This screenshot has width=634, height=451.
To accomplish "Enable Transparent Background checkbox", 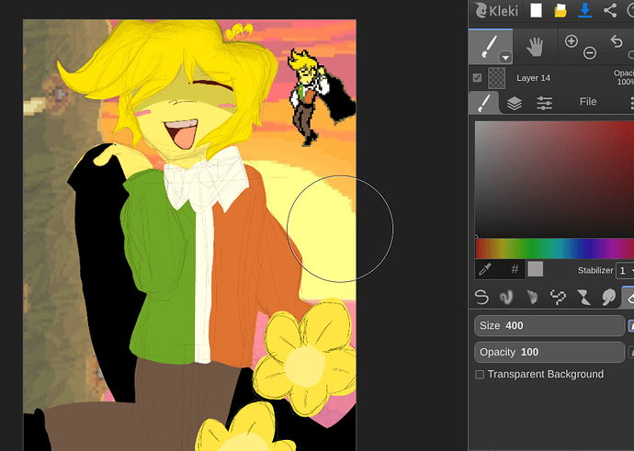I will pyautogui.click(x=480, y=375).
